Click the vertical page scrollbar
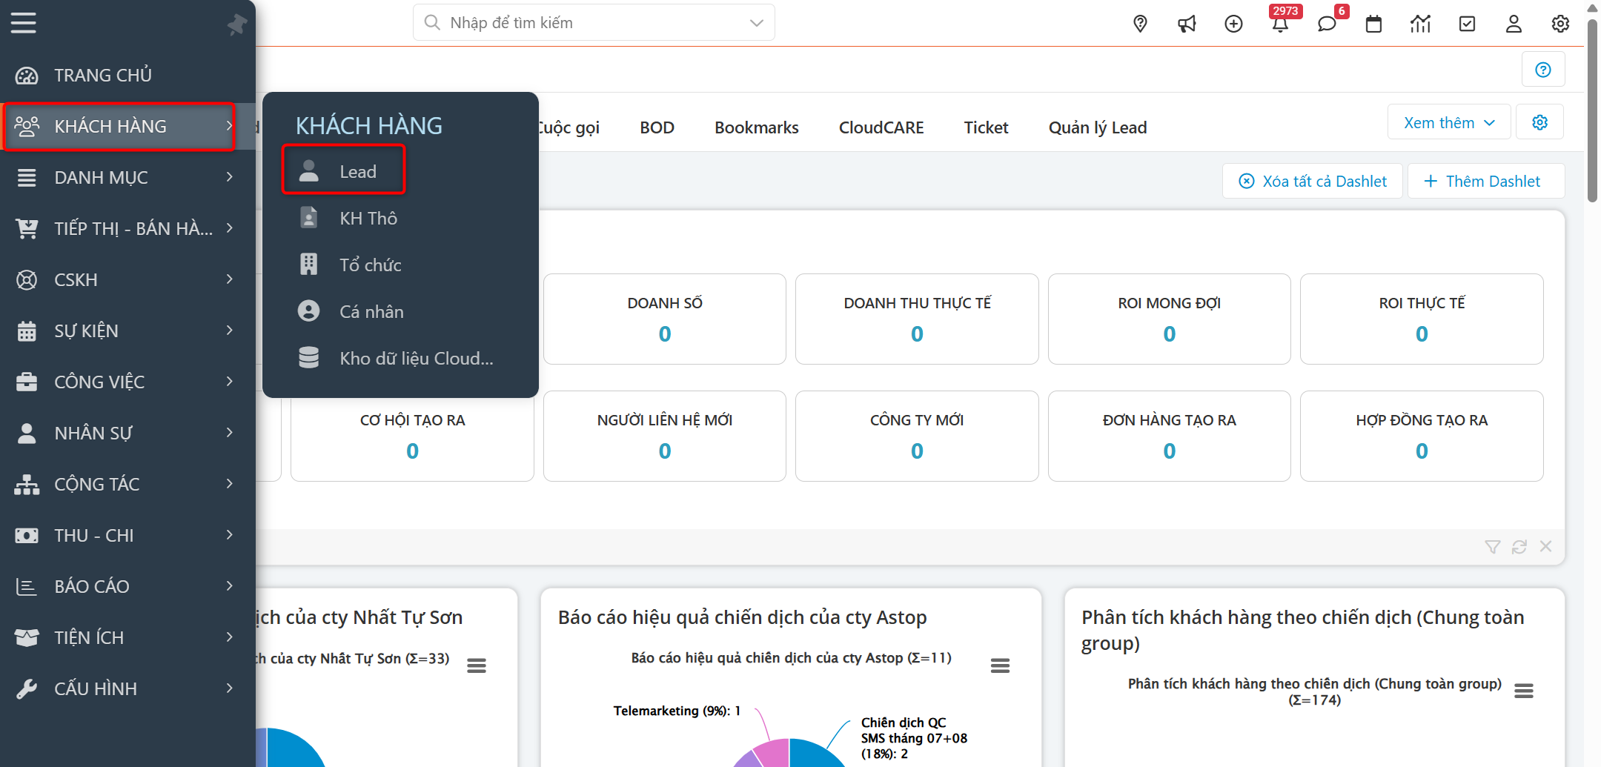1601x767 pixels. pyautogui.click(x=1591, y=111)
